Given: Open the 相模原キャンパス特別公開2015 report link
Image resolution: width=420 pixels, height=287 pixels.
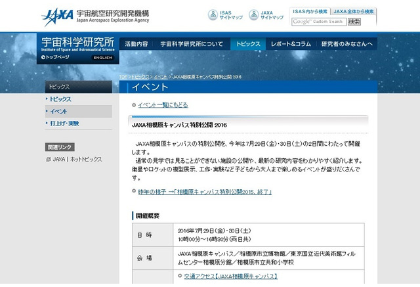Looking at the screenshot, I should pyautogui.click(x=205, y=192).
